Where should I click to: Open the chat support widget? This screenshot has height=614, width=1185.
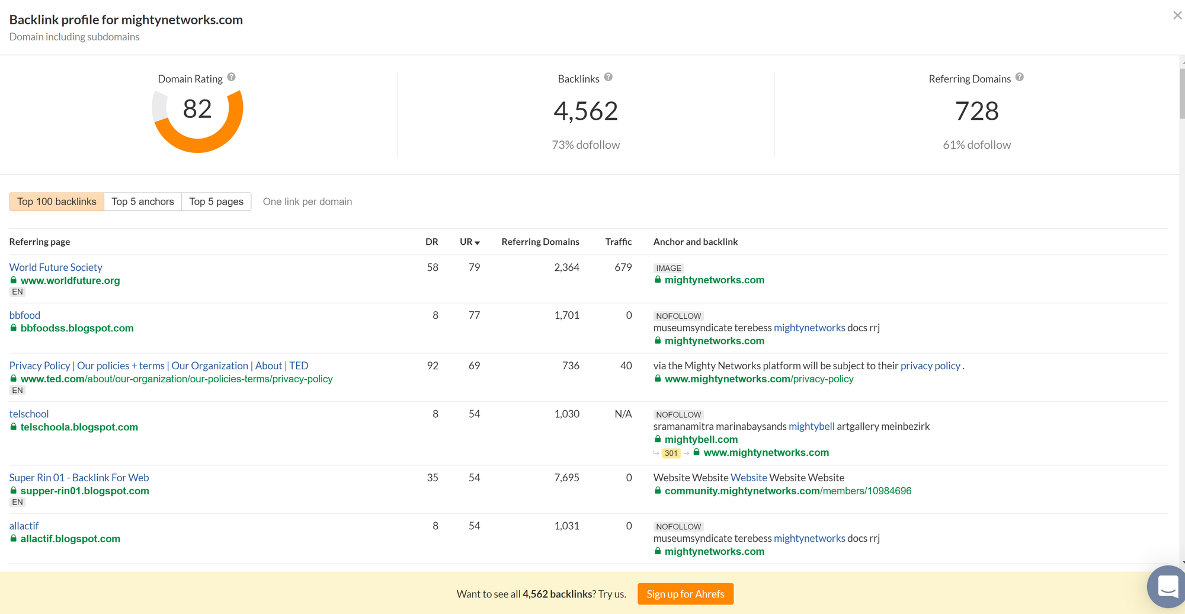[1167, 587]
